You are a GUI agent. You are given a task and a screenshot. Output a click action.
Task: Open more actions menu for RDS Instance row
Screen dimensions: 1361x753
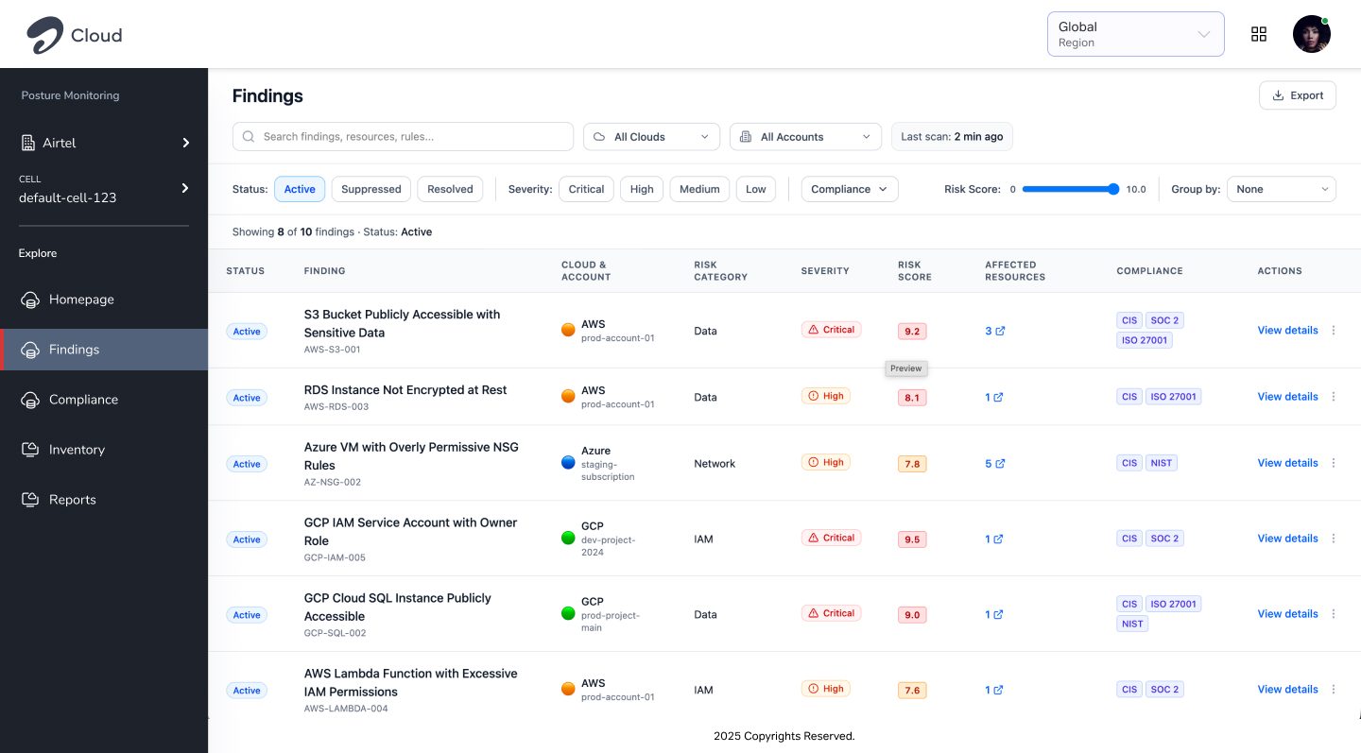[x=1334, y=397]
